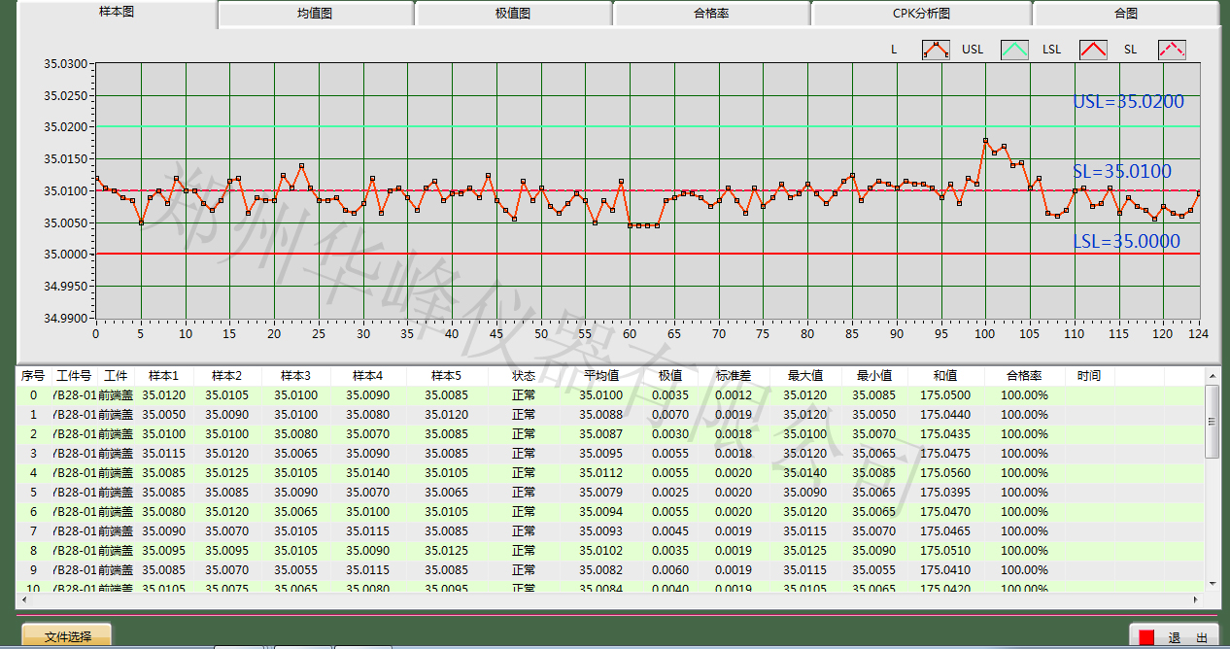Switch to the 均值图 tab

point(316,14)
